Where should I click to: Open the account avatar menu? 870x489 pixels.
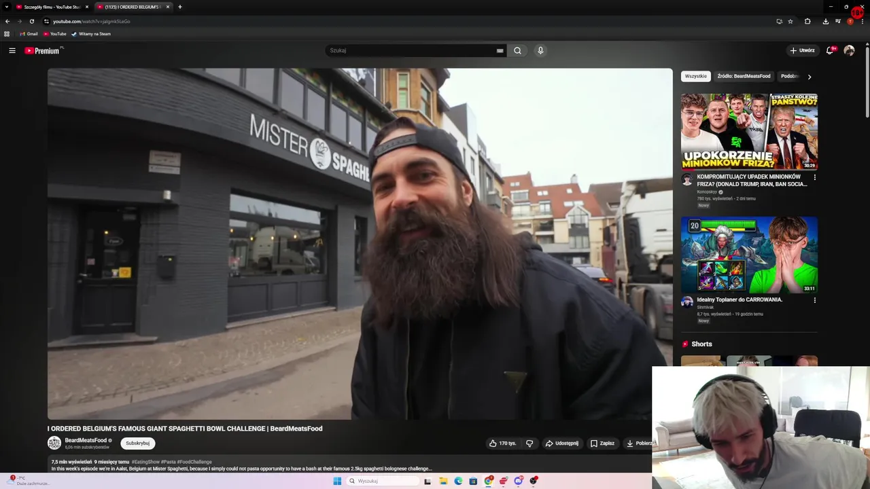coord(849,50)
